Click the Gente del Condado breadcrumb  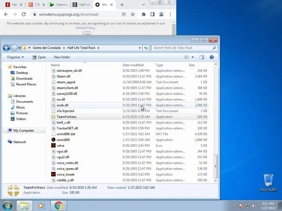point(47,48)
